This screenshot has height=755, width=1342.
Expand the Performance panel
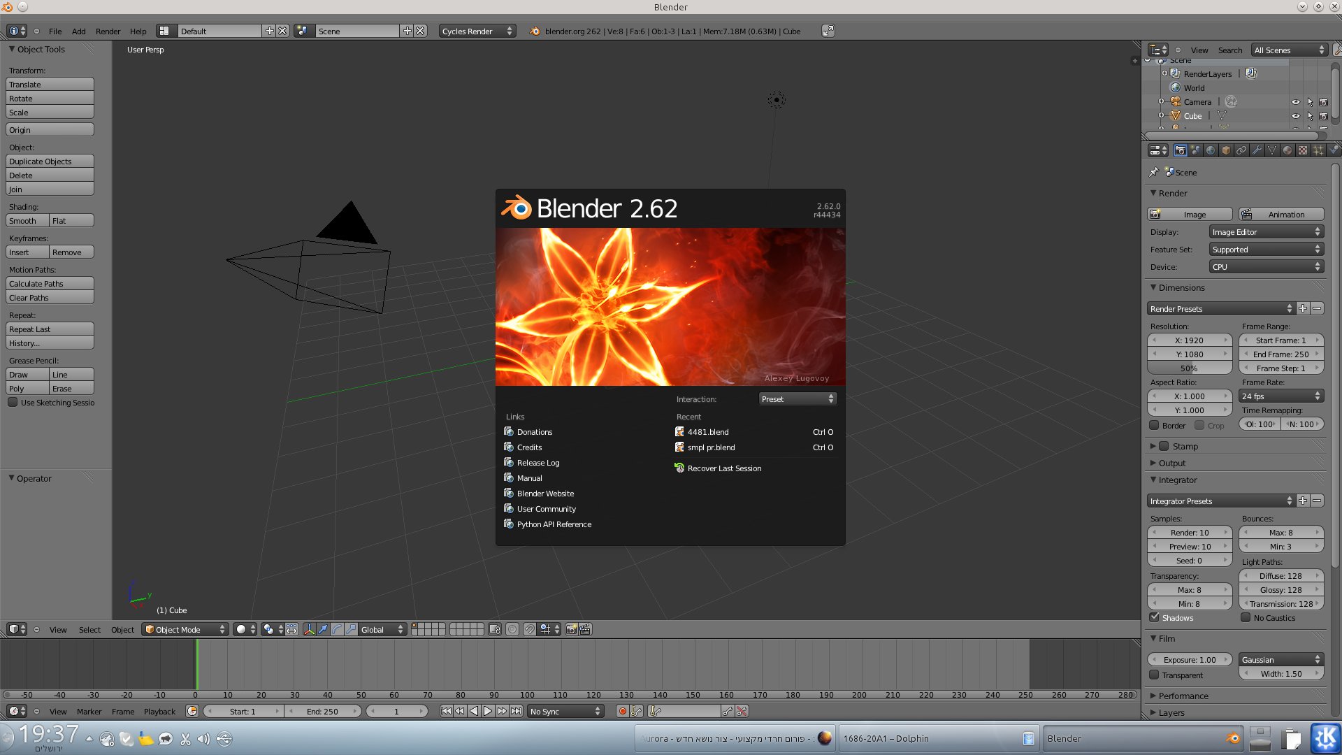click(1183, 696)
